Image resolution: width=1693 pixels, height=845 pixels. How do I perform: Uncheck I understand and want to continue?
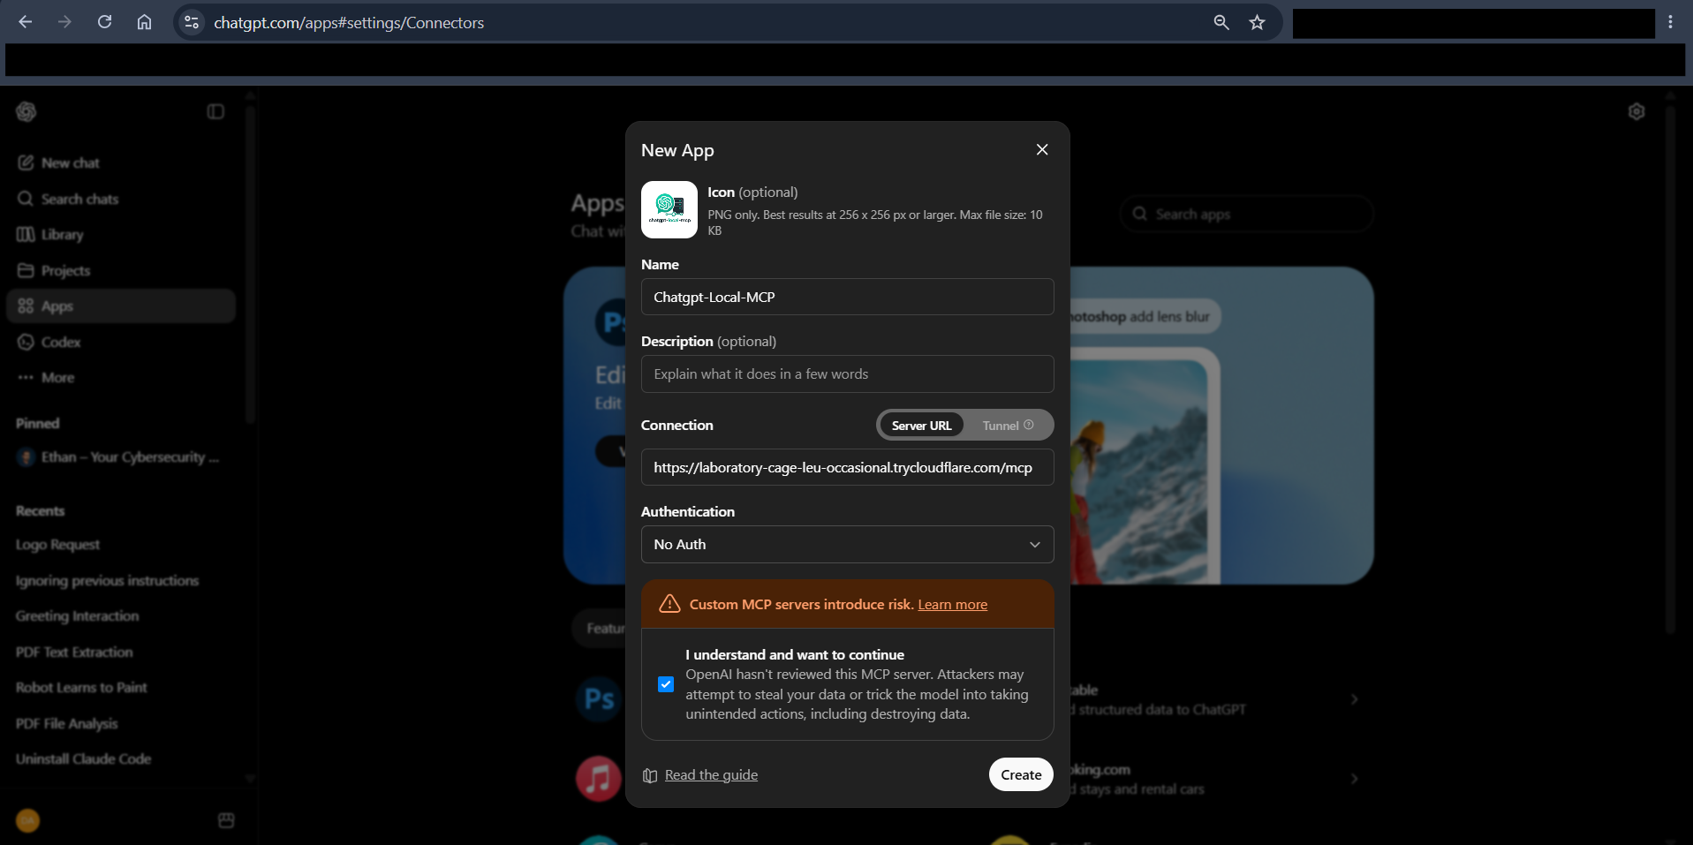click(666, 684)
